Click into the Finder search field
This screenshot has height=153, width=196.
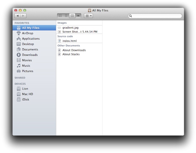(x=155, y=16)
